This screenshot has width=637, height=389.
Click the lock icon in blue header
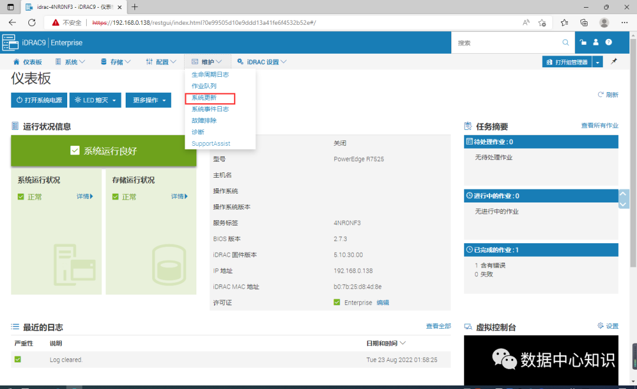(583, 42)
